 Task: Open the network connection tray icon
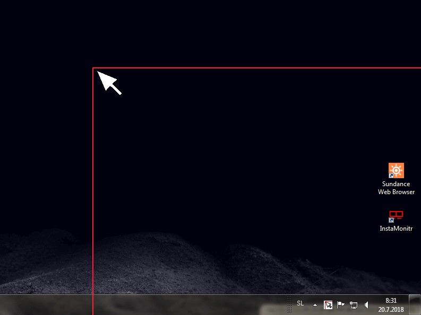tap(354, 305)
